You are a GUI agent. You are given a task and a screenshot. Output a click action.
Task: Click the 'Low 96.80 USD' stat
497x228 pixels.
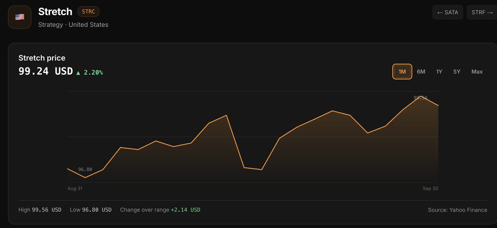[x=91, y=210]
